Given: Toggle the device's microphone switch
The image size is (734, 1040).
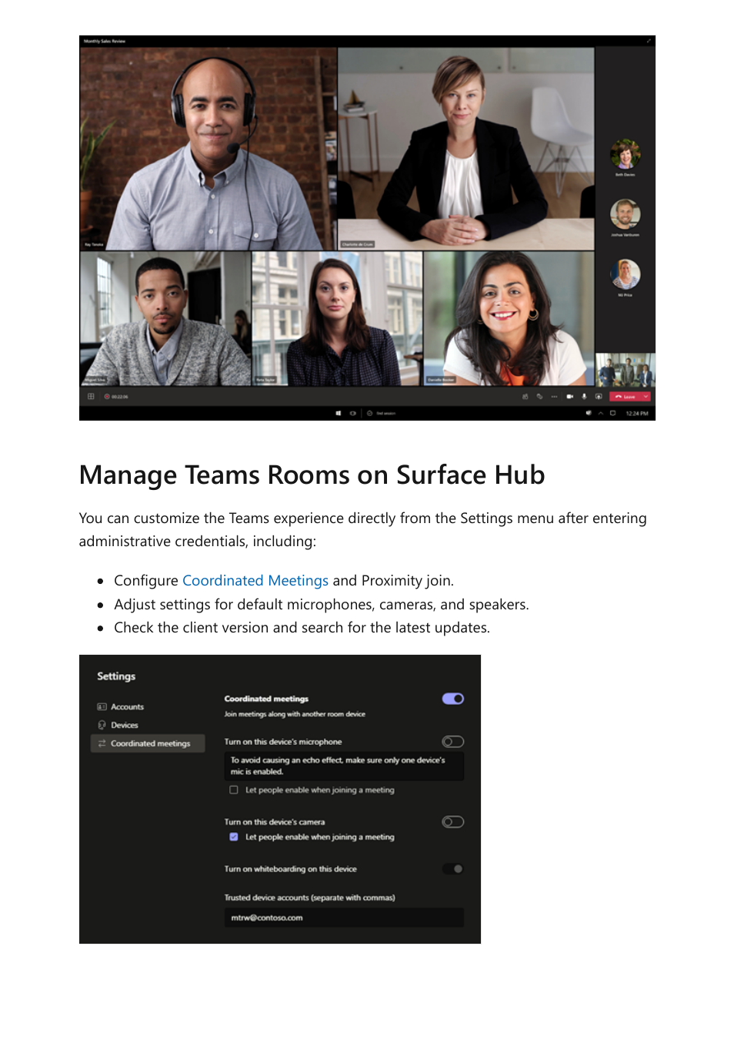Looking at the screenshot, I should [452, 742].
